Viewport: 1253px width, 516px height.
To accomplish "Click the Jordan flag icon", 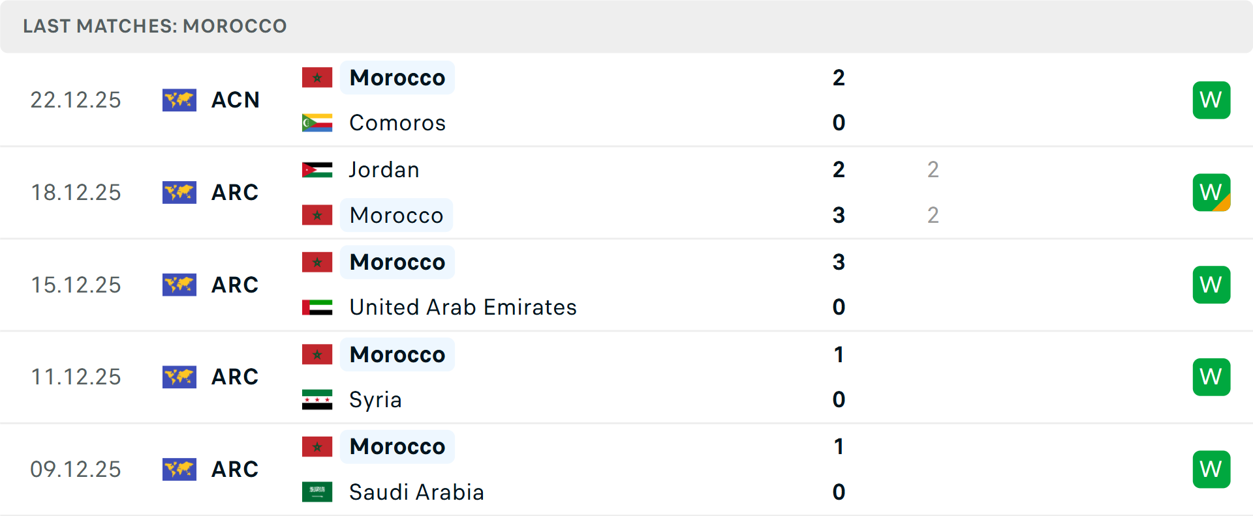I will [317, 169].
